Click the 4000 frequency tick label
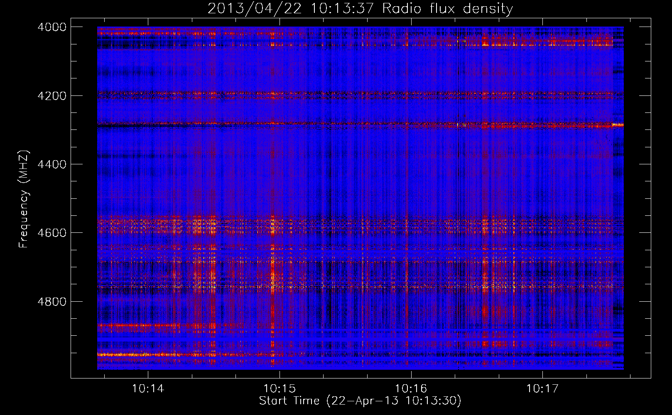672x415 pixels. pos(52,27)
